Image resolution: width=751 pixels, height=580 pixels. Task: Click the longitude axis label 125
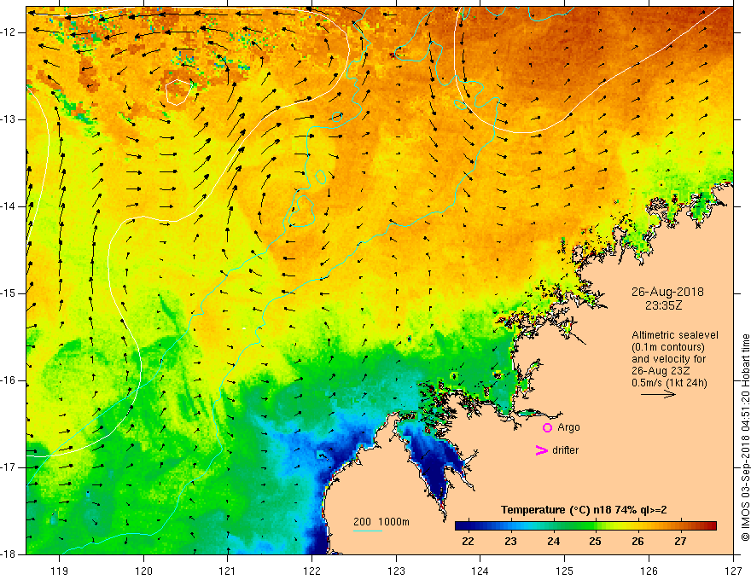pos(564,571)
